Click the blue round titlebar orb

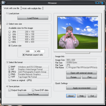coord(102,3)
